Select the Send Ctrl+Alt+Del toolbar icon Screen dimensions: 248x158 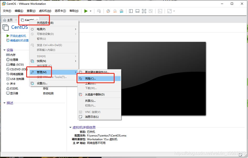[98, 11]
